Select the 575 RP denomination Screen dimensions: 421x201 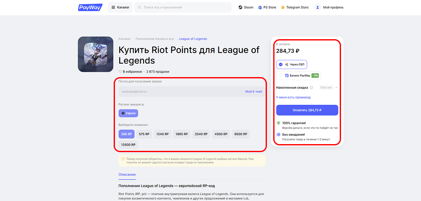point(144,134)
